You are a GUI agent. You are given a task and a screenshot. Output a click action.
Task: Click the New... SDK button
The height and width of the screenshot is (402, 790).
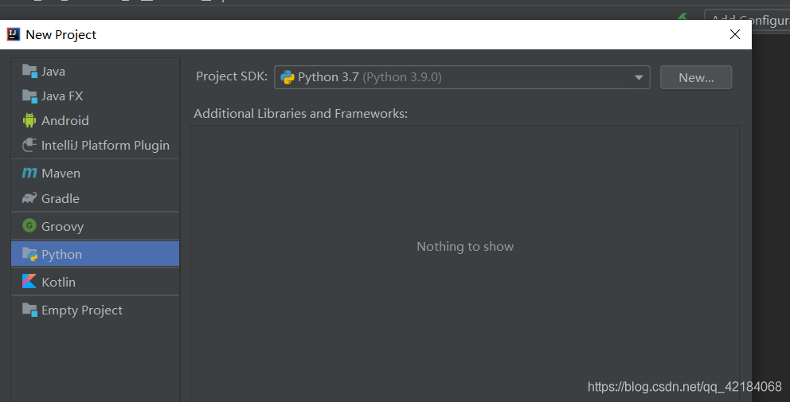(x=696, y=77)
